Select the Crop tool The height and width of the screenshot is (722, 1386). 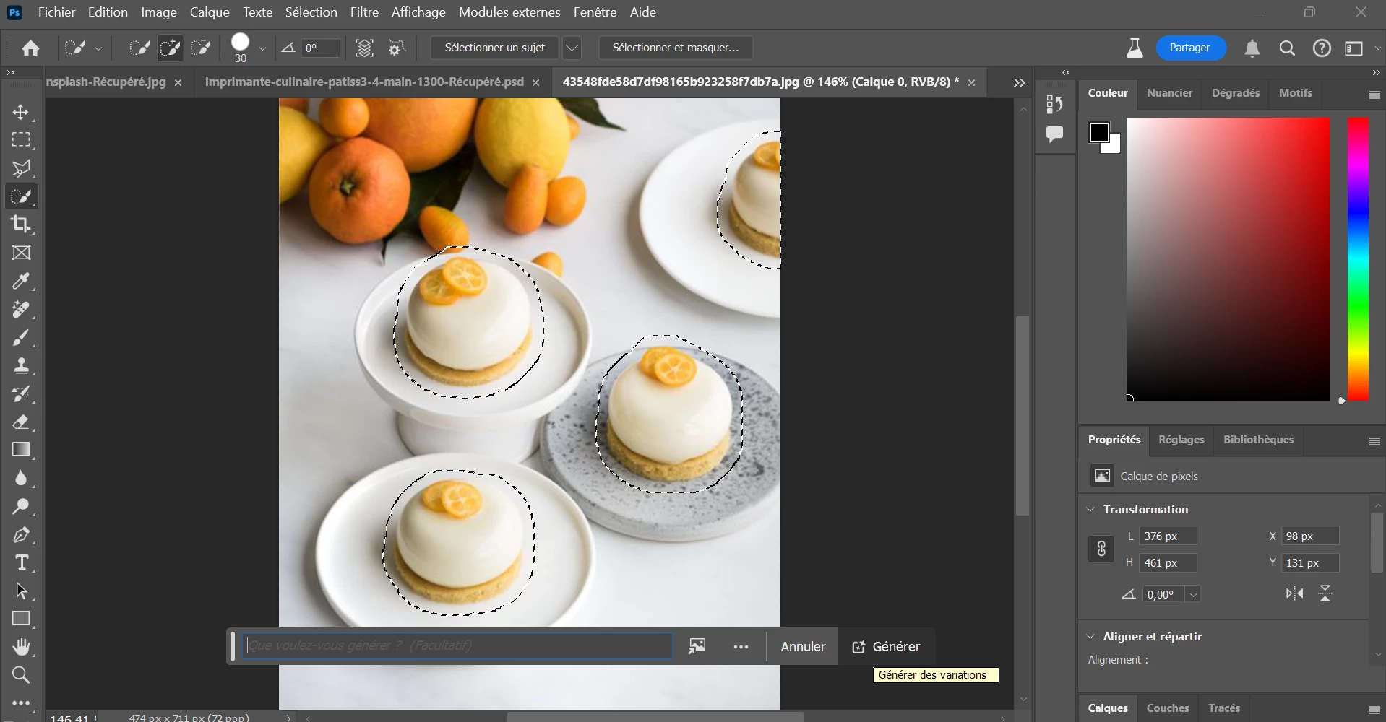pyautogui.click(x=21, y=225)
